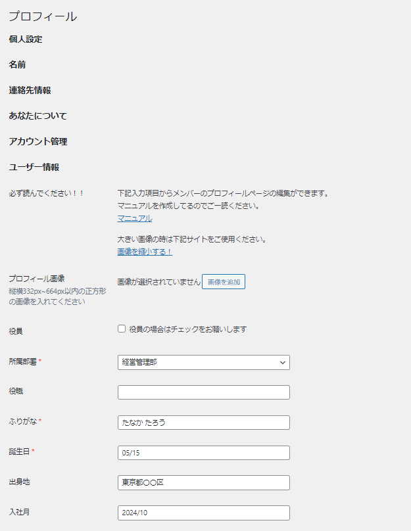Viewport: 411px width, 531px height.
Task: Enable the 役員 checkbox
Action: [122, 329]
